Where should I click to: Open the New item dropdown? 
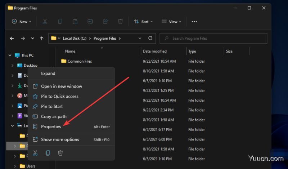22,22
